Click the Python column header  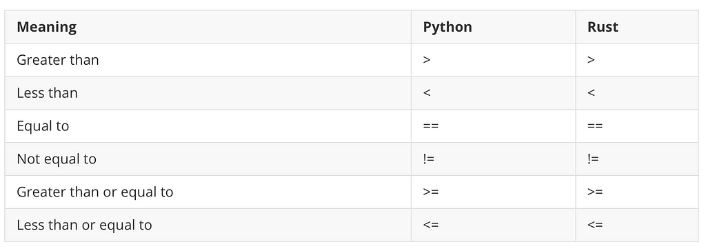[x=447, y=27]
